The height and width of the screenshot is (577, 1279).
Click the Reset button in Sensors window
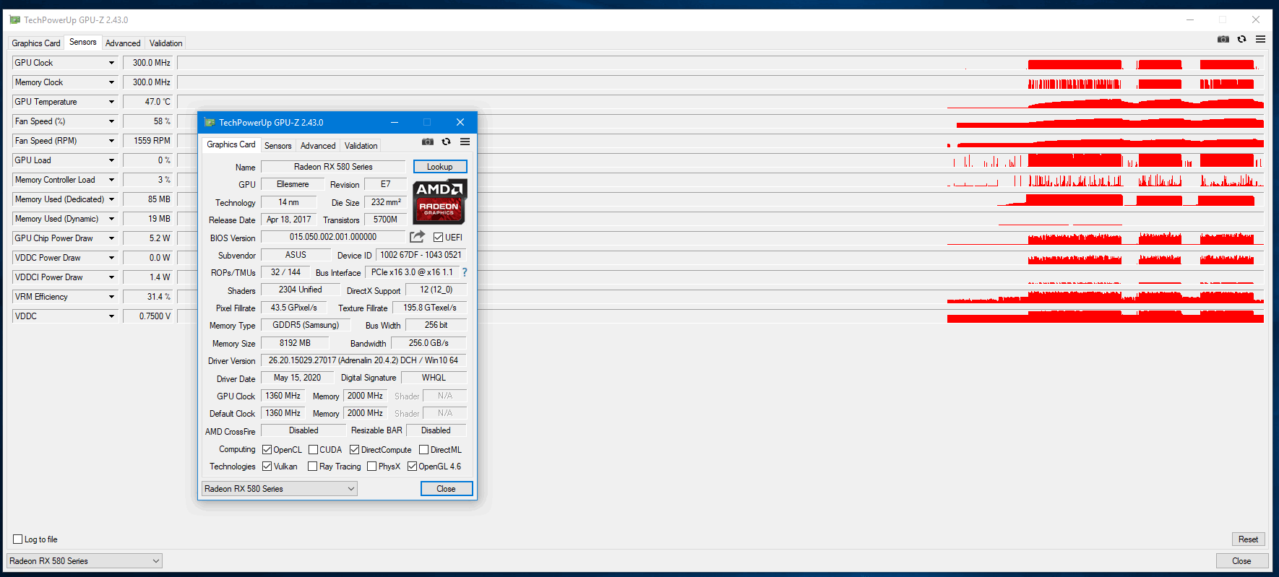click(1248, 539)
